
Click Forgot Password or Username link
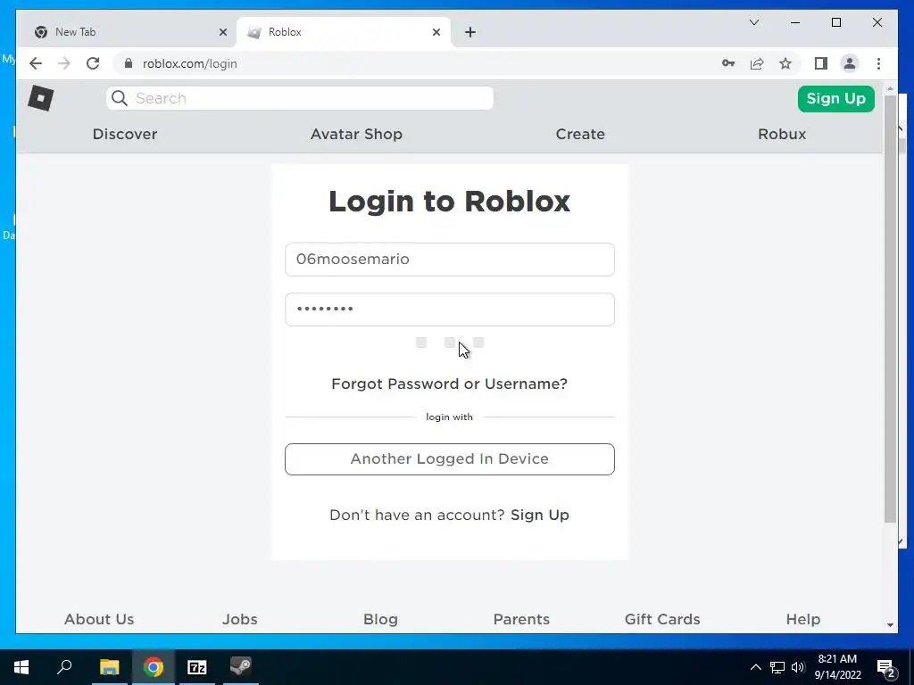click(449, 384)
